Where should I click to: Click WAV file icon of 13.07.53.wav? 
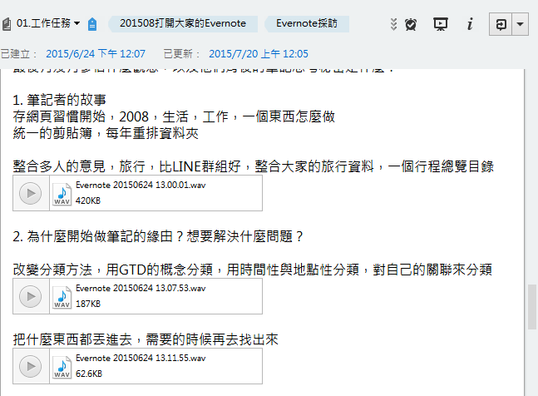[62, 297]
